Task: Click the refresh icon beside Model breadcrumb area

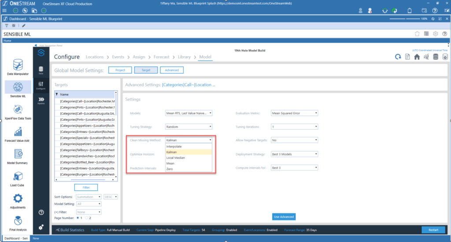Action: pyautogui.click(x=398, y=57)
